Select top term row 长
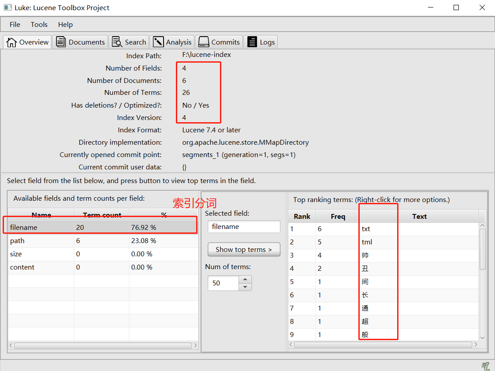This screenshot has width=495, height=371. [x=383, y=295]
